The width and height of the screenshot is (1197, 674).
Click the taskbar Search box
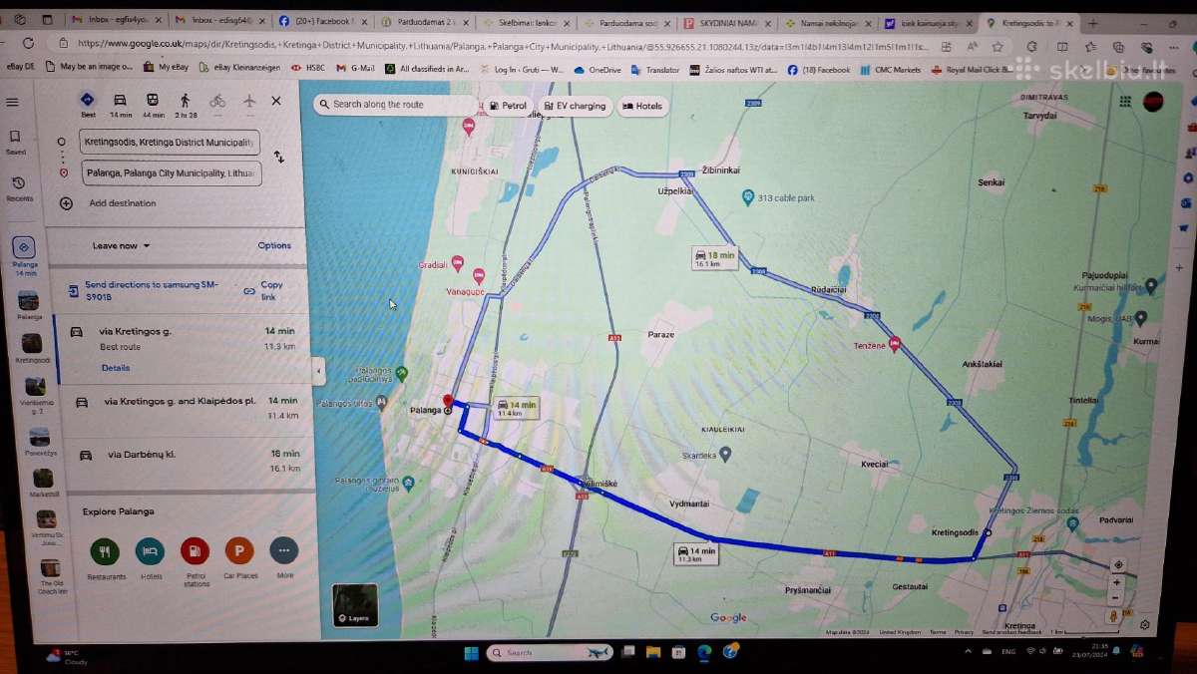[x=550, y=653]
